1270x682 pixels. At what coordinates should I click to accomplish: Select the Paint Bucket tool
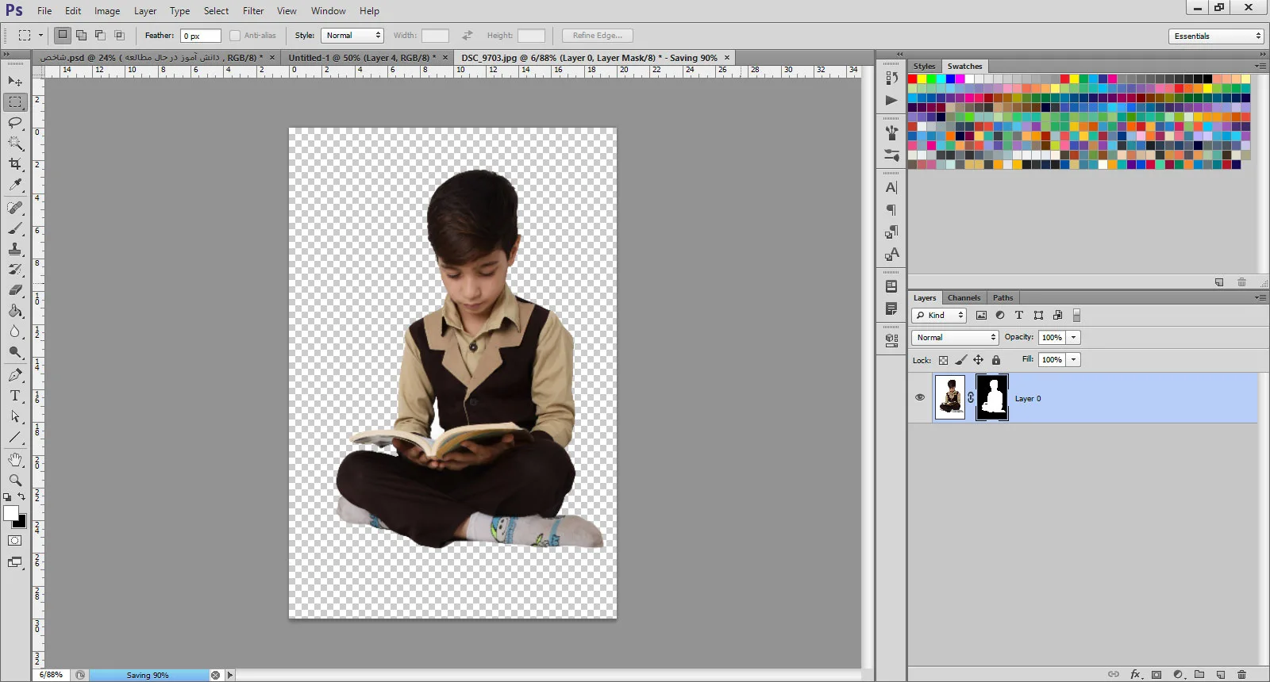15,311
